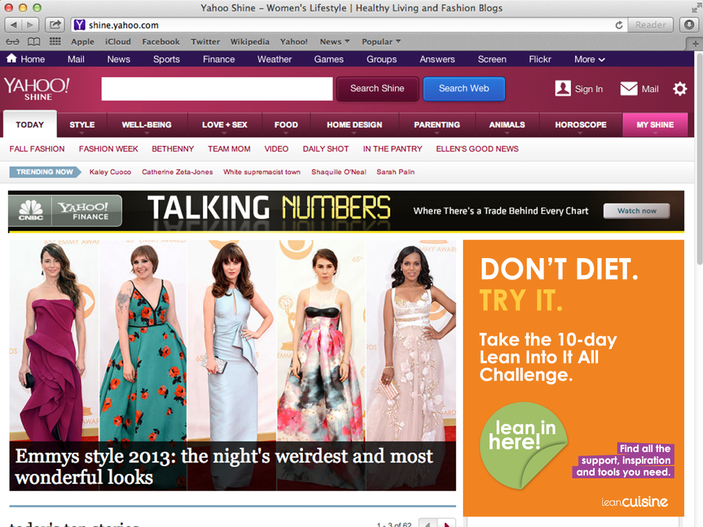Click the Sign In profile icon
The height and width of the screenshot is (527, 703).
(563, 89)
